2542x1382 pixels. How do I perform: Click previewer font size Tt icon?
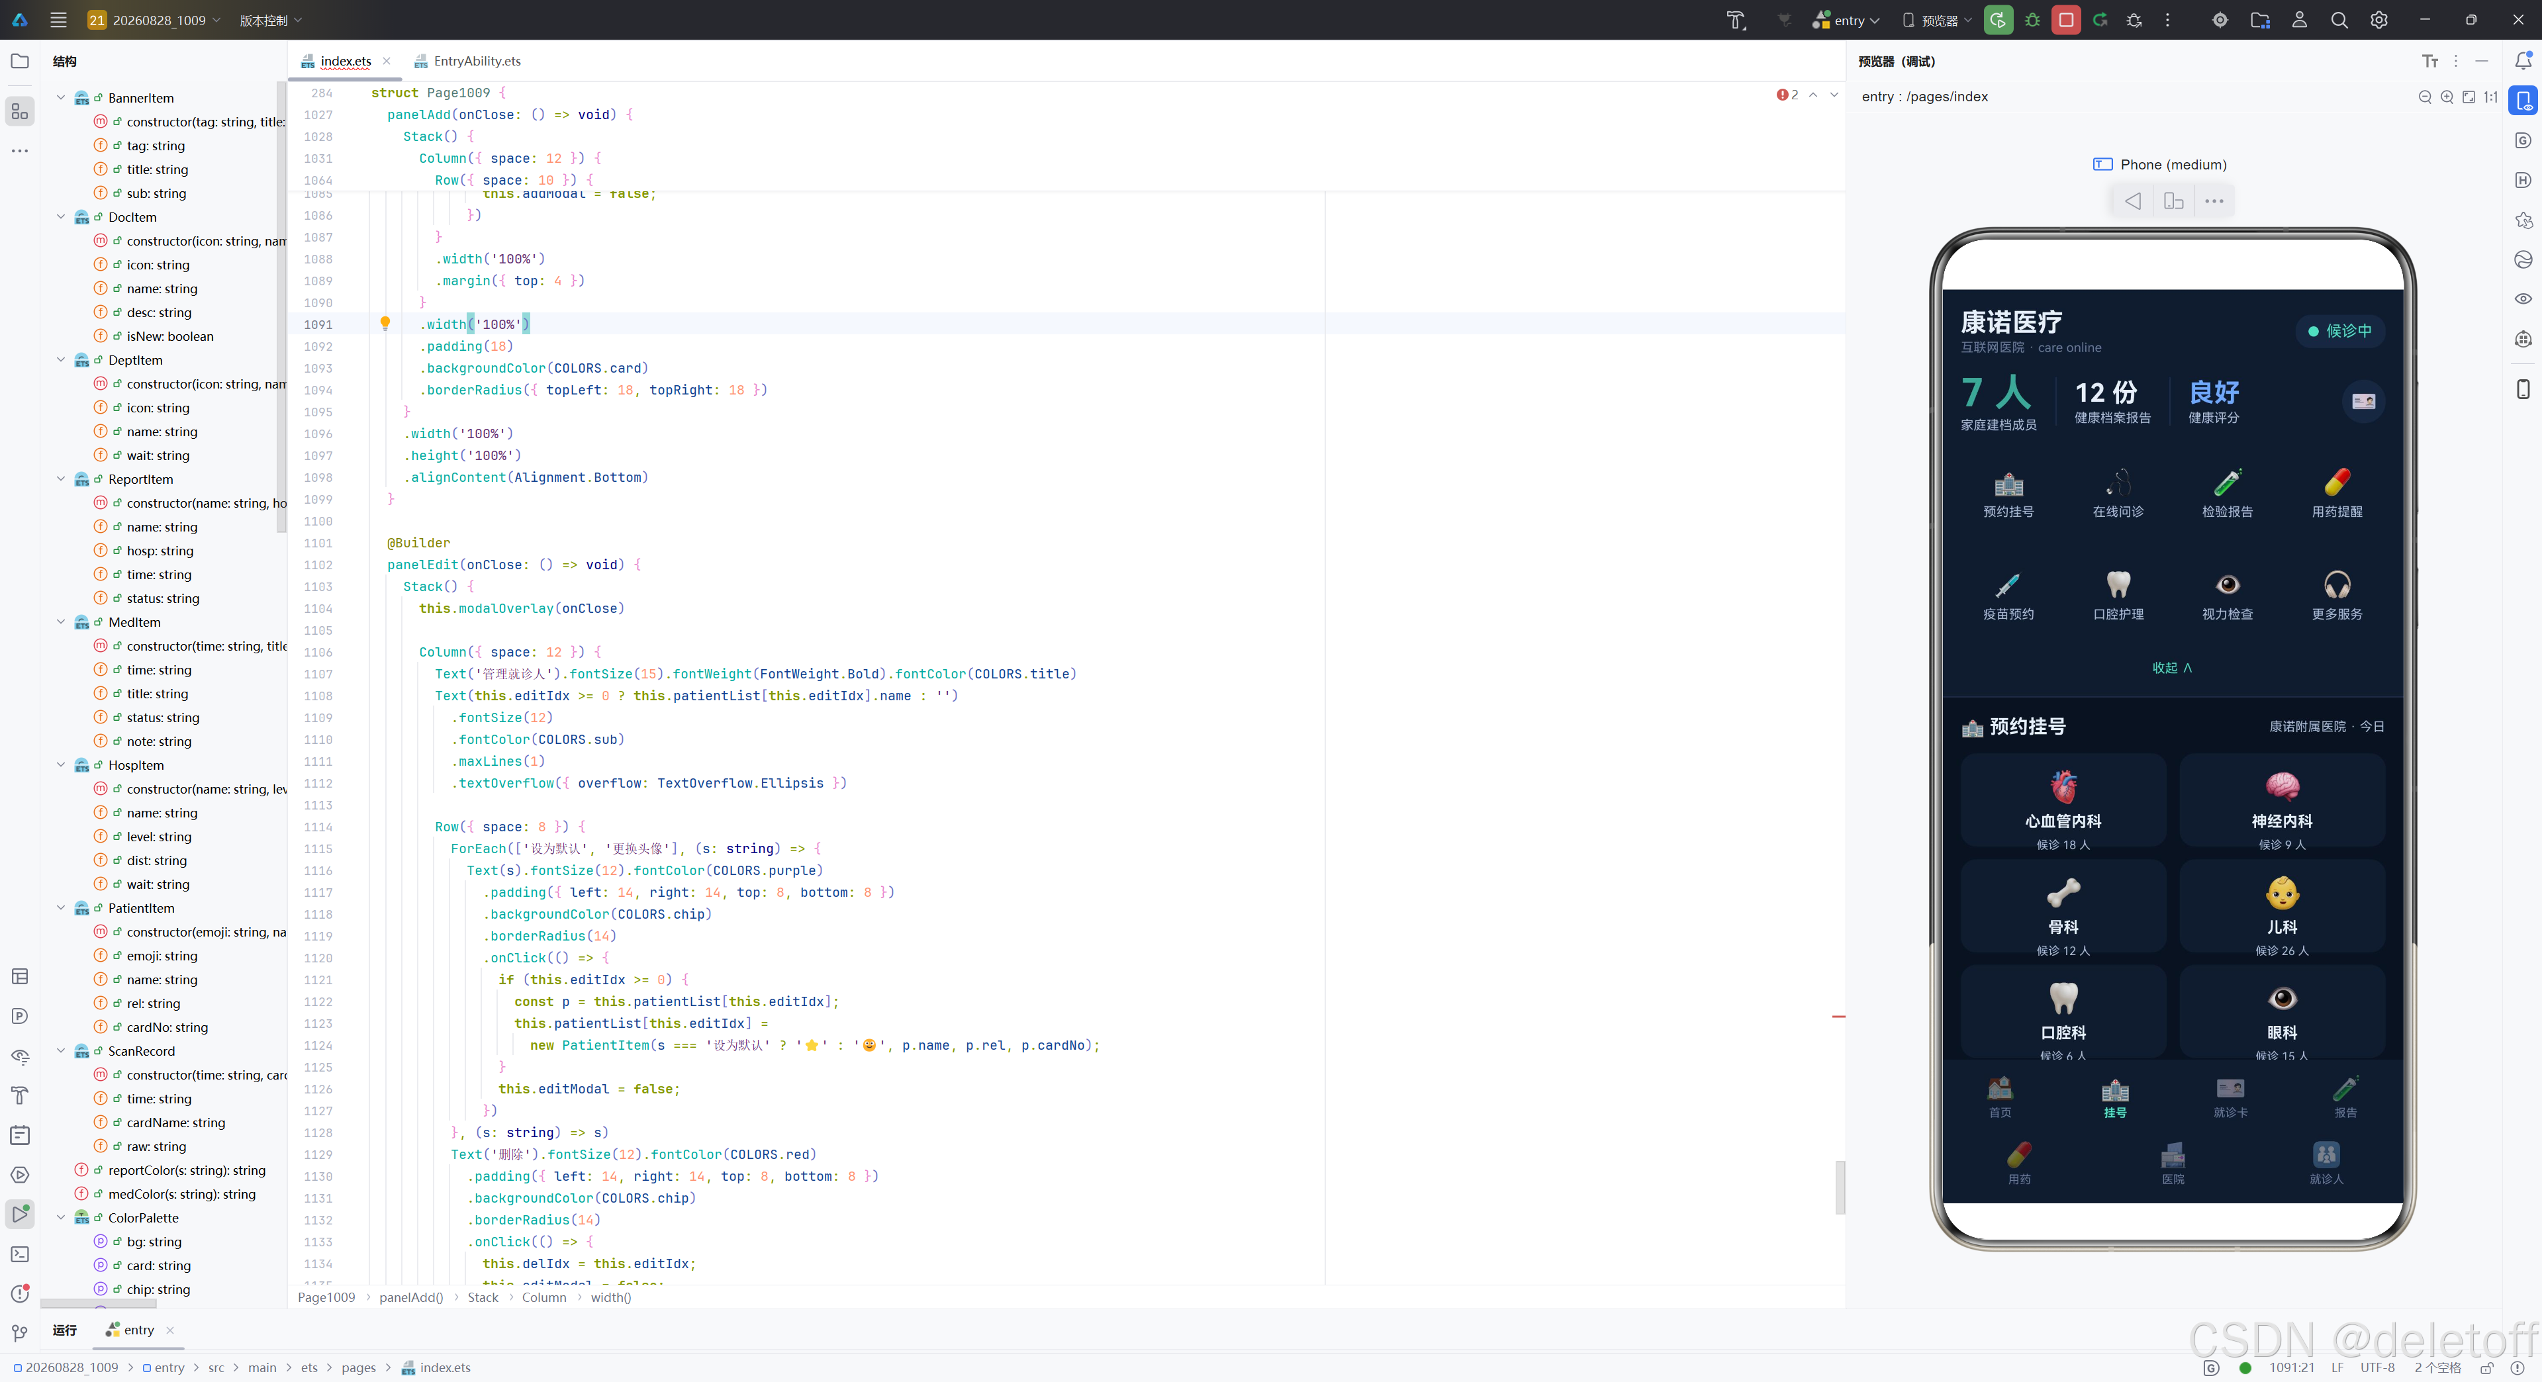click(x=2429, y=61)
